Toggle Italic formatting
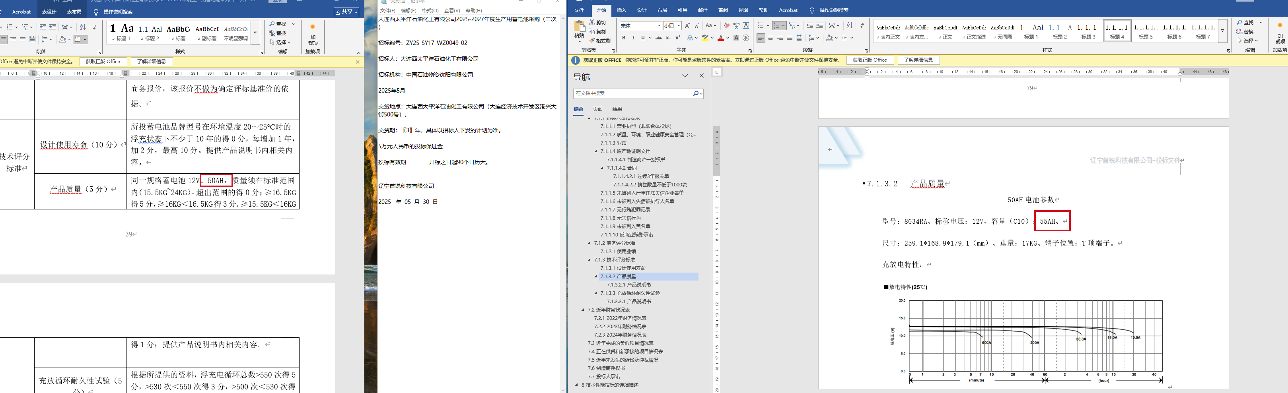The width and height of the screenshot is (1288, 393). pyautogui.click(x=633, y=38)
